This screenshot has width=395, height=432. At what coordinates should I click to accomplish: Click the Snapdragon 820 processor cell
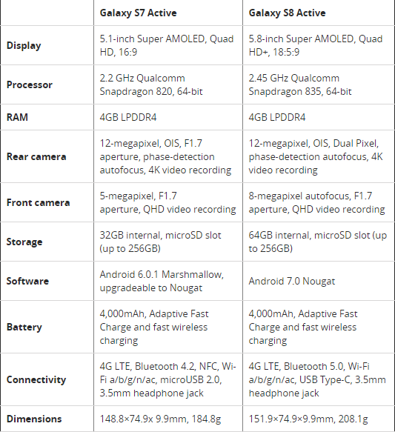point(168,84)
